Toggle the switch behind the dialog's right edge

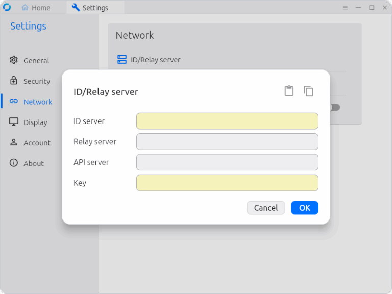point(335,107)
